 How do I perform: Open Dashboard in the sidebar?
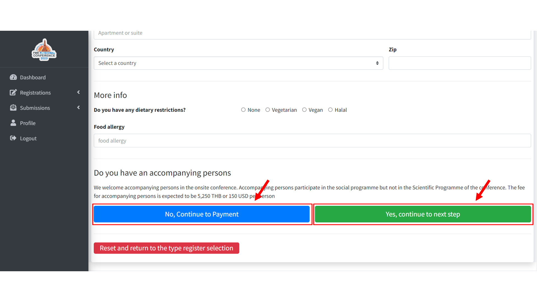pos(33,77)
